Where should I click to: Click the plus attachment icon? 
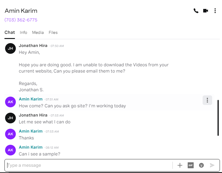[180, 165]
